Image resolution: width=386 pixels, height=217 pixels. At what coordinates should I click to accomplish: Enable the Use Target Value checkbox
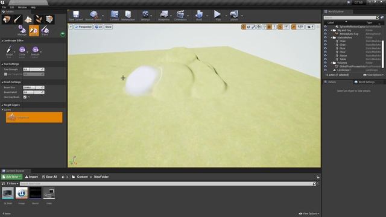(5, 74)
